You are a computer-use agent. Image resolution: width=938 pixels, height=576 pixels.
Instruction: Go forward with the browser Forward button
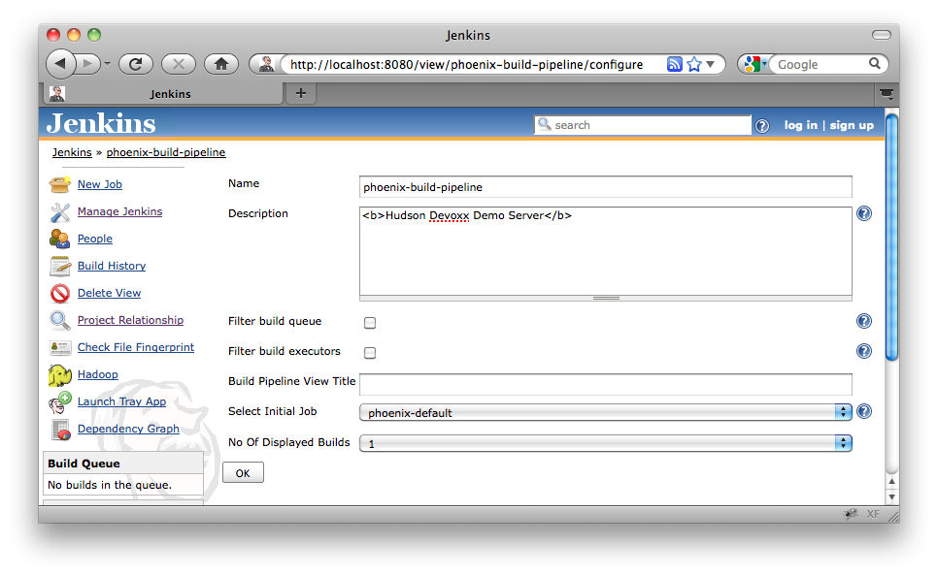(x=88, y=64)
